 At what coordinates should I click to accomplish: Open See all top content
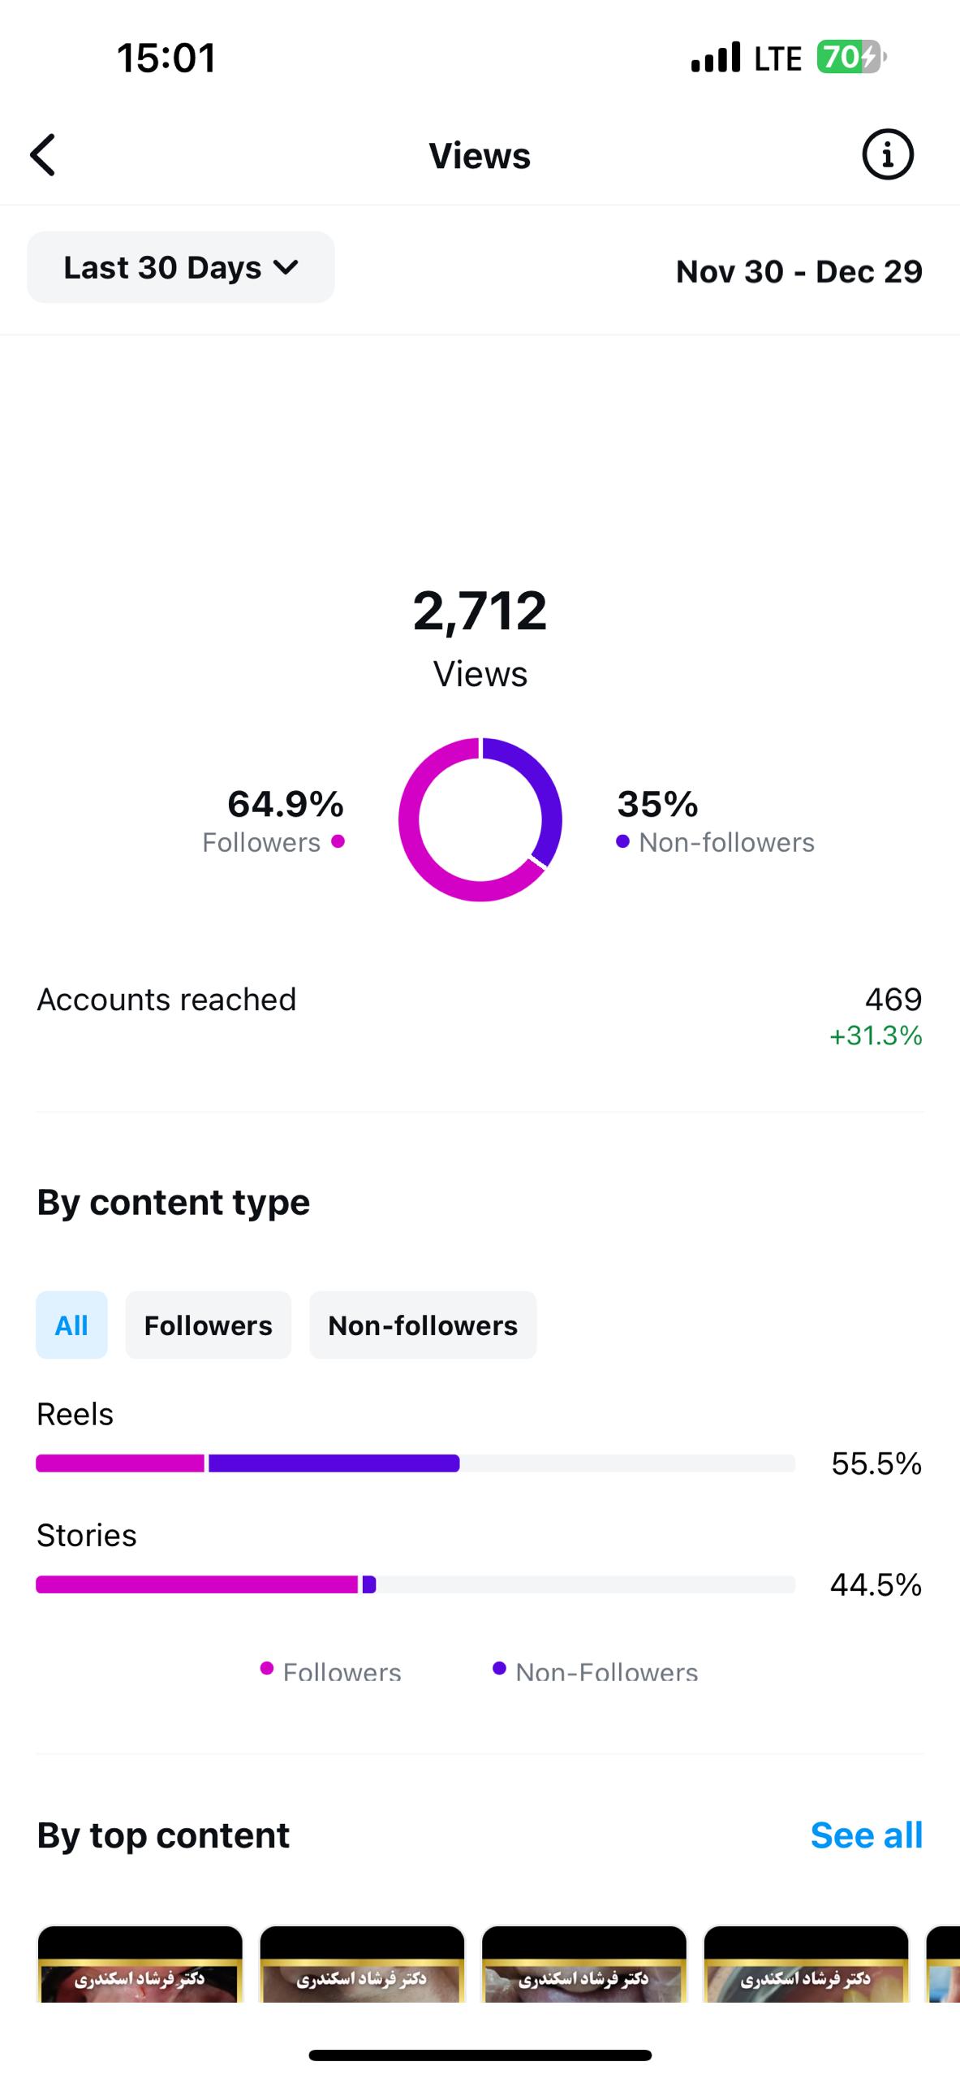click(x=867, y=1835)
